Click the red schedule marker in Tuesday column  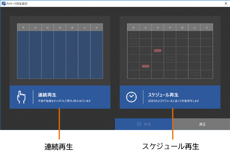click(146, 66)
